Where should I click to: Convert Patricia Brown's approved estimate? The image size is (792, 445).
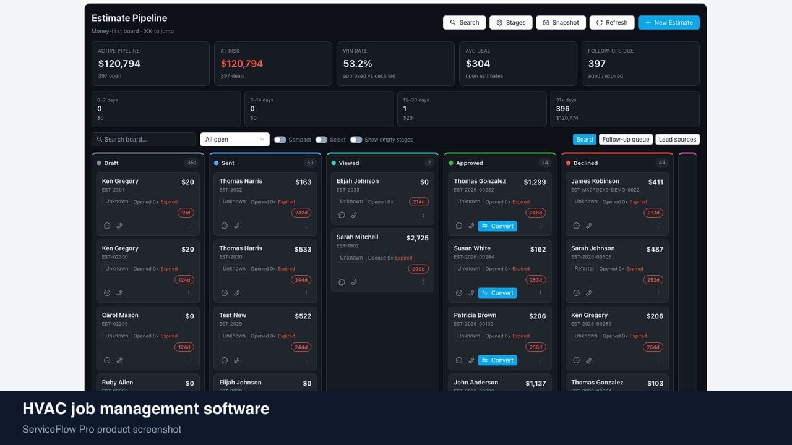click(497, 360)
